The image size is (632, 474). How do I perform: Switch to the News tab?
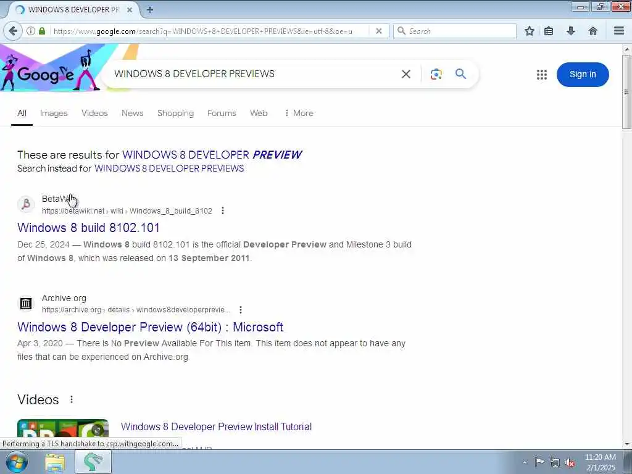tap(132, 114)
